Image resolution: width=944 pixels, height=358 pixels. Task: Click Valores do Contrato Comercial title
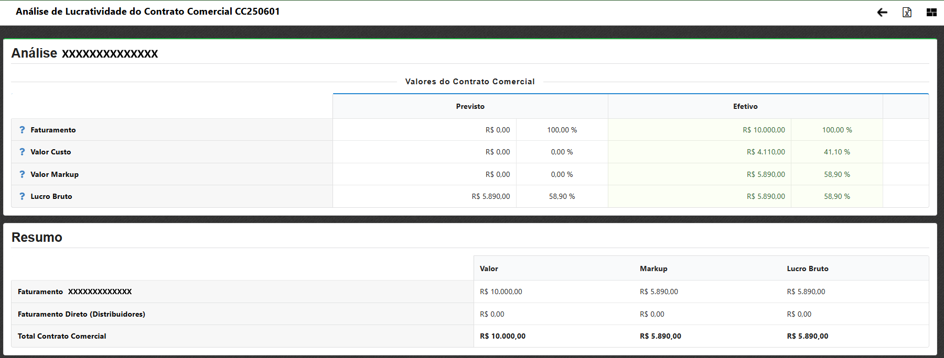pos(470,82)
